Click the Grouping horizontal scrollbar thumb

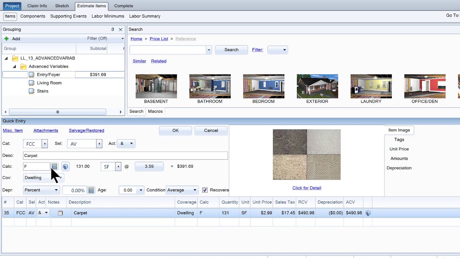point(57,112)
